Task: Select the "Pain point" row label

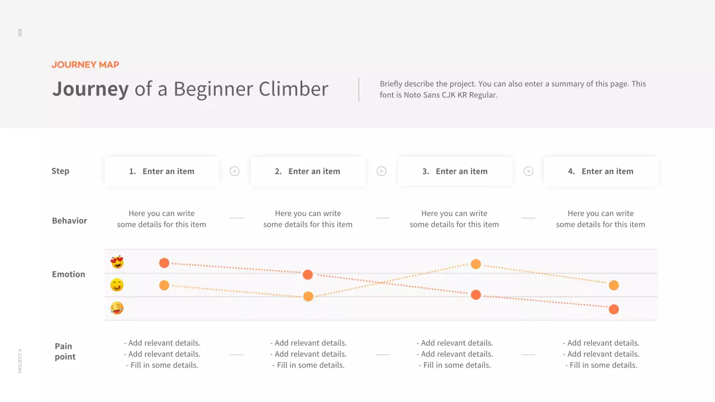Action: click(x=65, y=352)
